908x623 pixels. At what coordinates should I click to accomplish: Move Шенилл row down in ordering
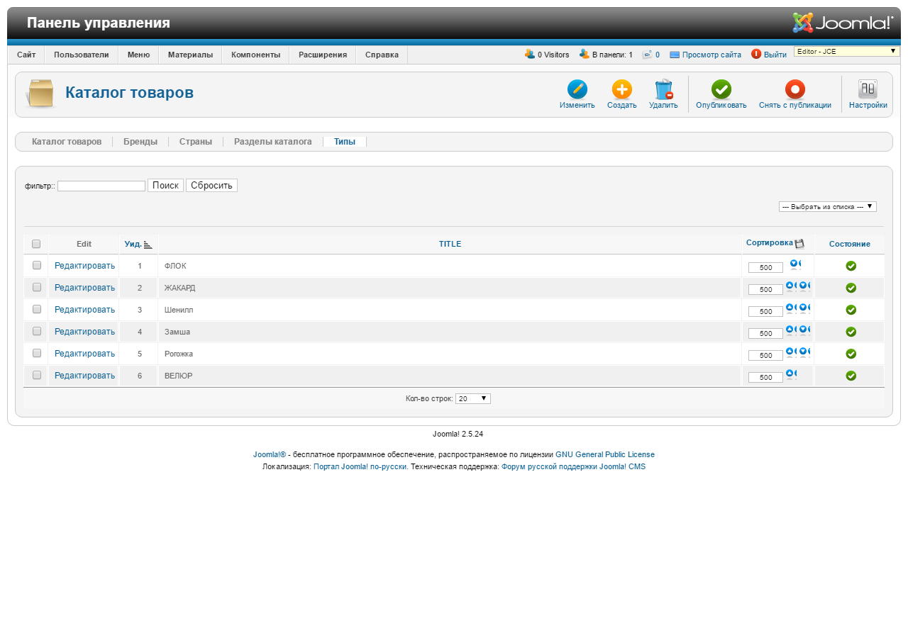[804, 308]
